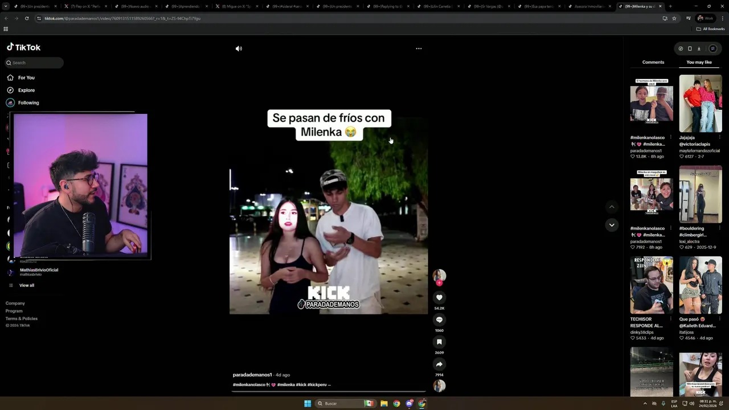Screen dimensions: 729x410
Task: Expand the Company footer section
Action: [15, 304]
